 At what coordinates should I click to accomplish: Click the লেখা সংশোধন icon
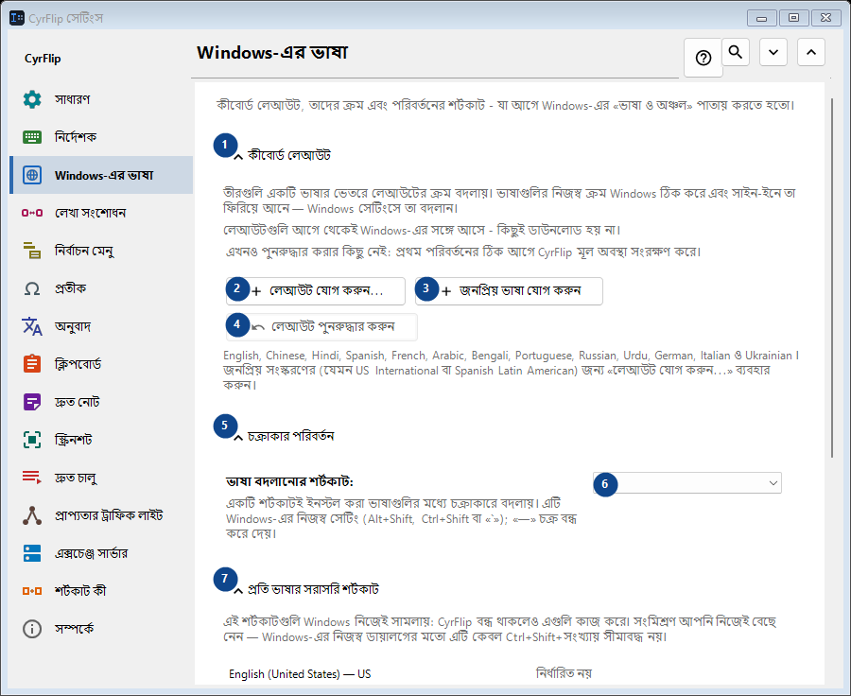32,213
